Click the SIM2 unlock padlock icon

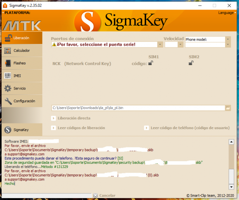[191, 63]
